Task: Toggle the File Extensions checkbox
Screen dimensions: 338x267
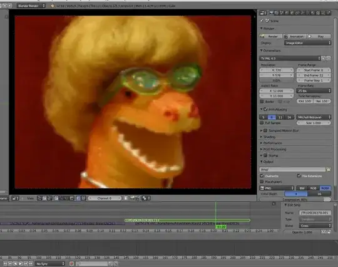Action: tap(299, 176)
